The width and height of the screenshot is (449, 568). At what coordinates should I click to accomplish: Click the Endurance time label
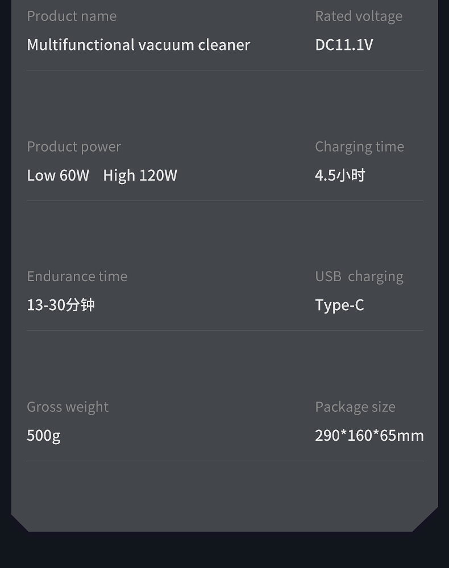77,277
